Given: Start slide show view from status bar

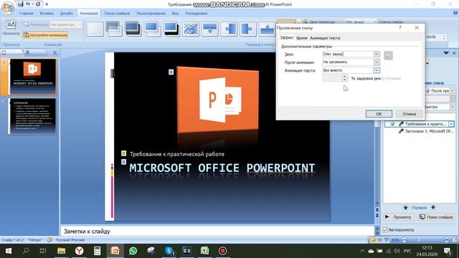Looking at the screenshot, I should (x=387, y=240).
